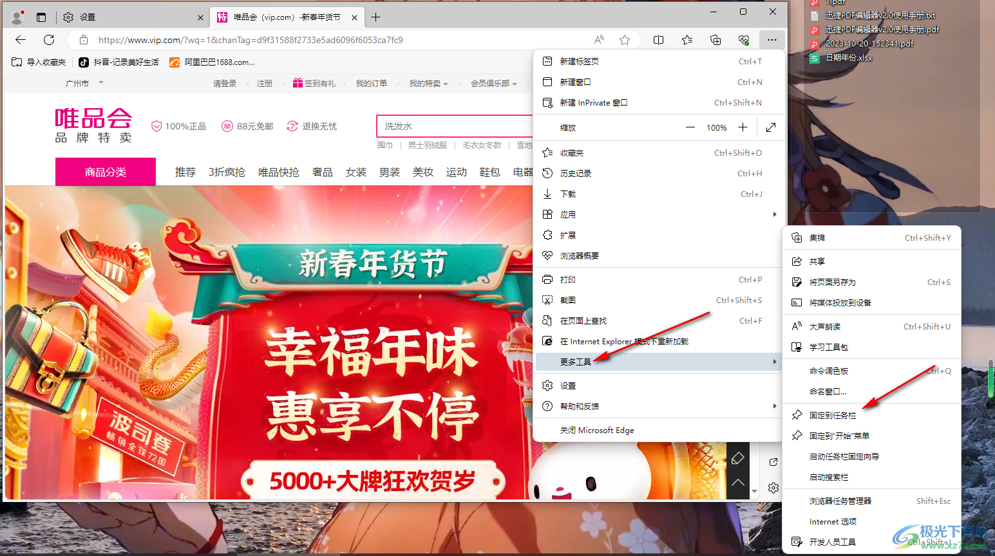
Task: Choose 固定到任务栏
Action: (871, 415)
